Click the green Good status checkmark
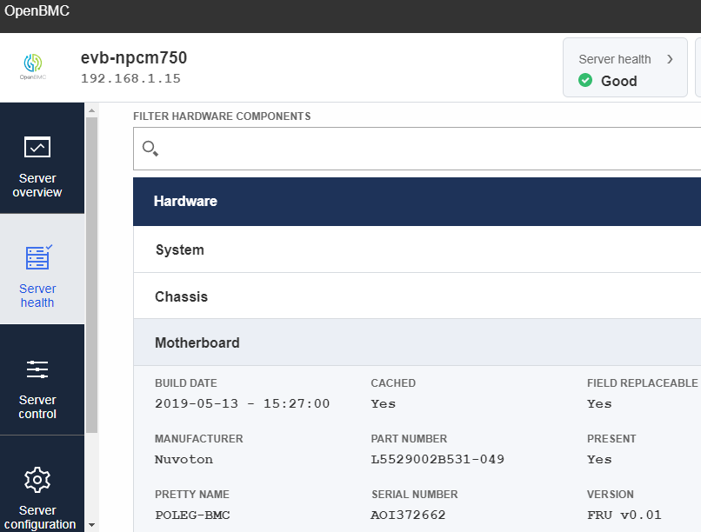Image resolution: width=701 pixels, height=532 pixels. click(x=585, y=81)
